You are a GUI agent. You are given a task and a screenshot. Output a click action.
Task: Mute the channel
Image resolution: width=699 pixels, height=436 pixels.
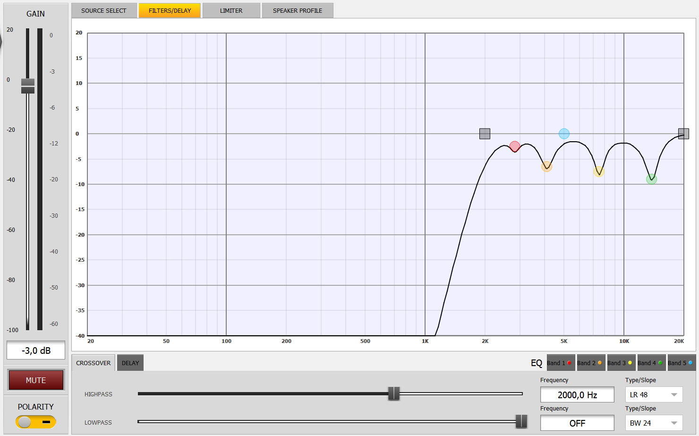click(36, 380)
